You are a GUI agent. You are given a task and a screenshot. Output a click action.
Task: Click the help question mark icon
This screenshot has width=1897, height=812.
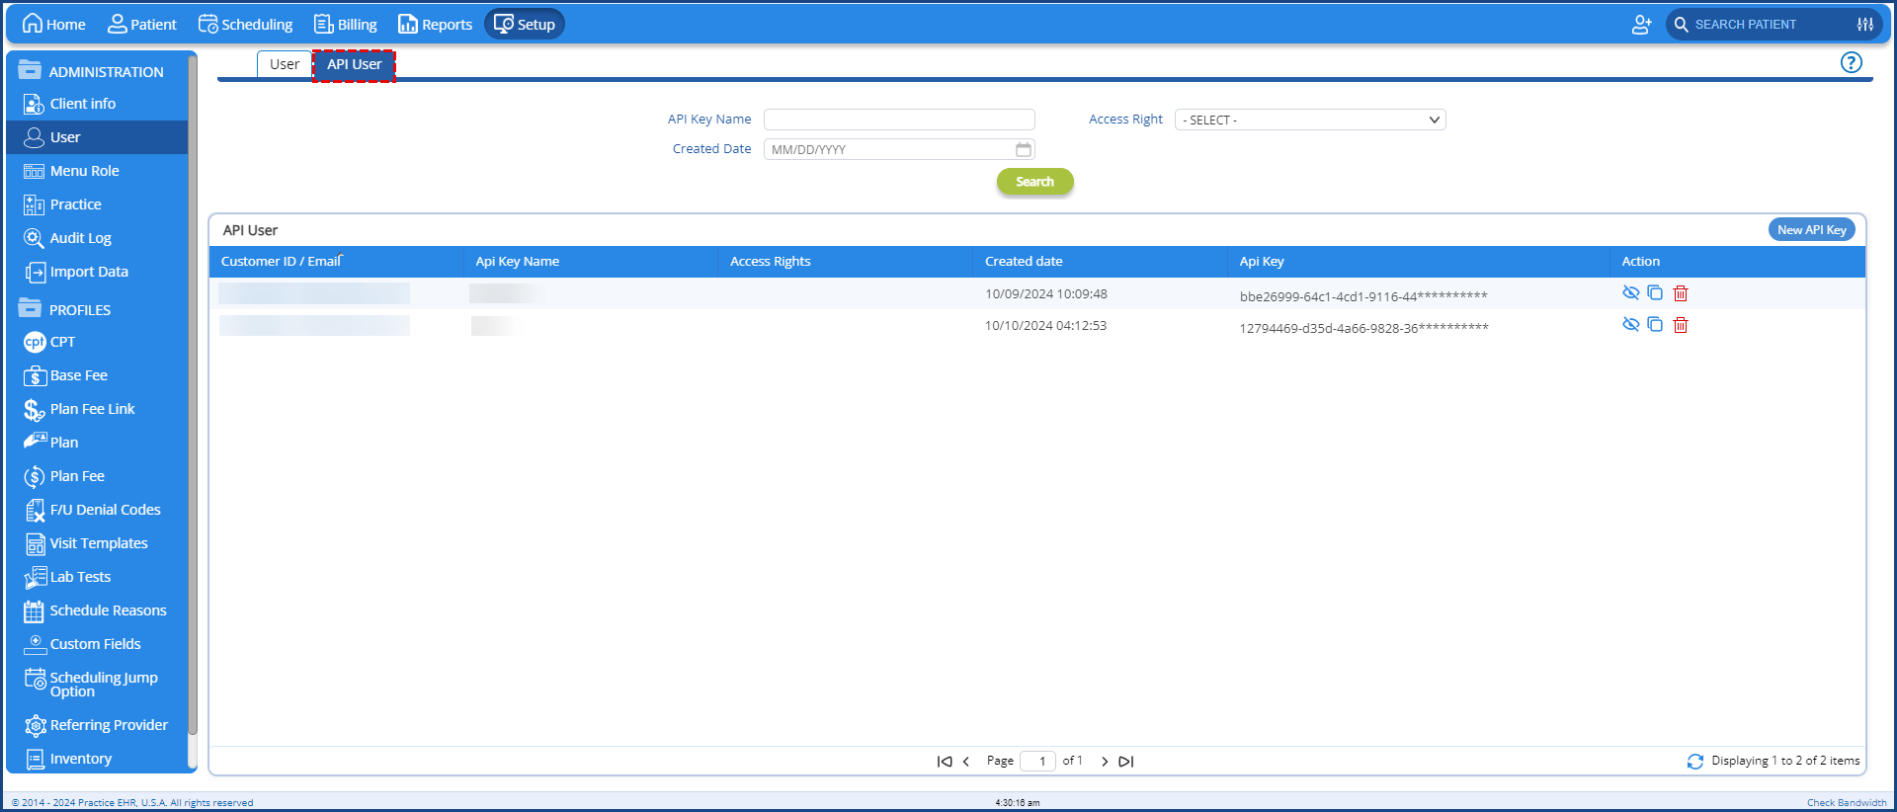(1851, 63)
